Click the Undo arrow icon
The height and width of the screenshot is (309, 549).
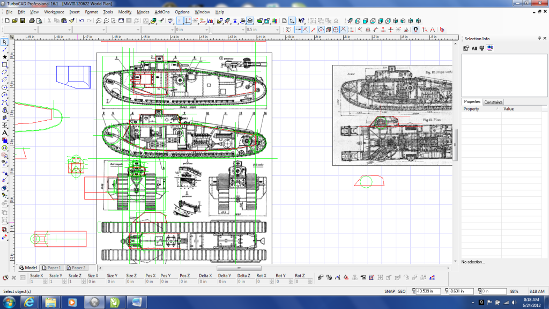point(81,21)
